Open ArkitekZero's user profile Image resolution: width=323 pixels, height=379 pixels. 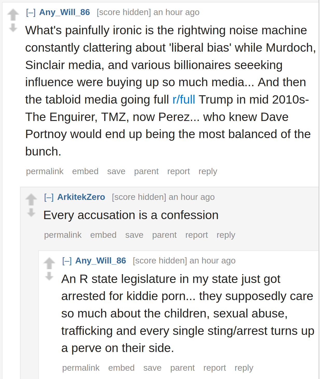tap(81, 197)
